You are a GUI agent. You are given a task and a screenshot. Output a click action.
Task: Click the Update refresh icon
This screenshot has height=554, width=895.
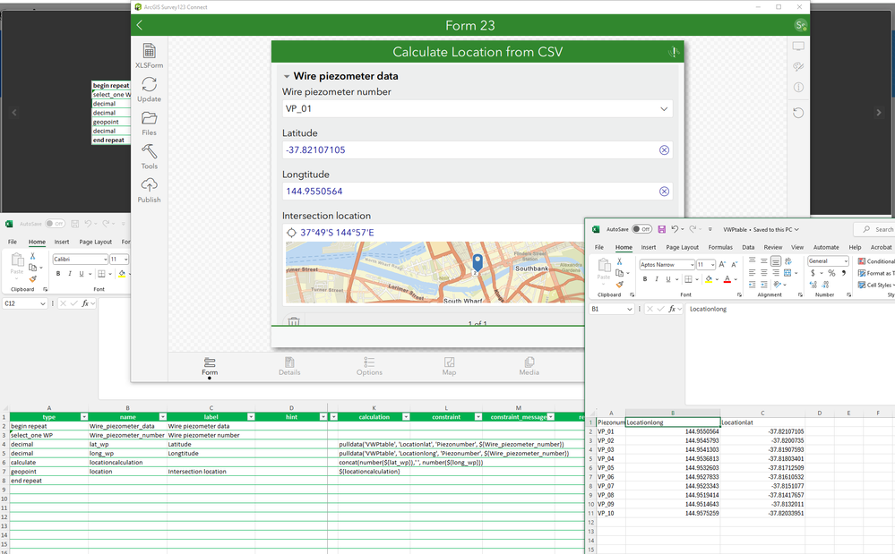[149, 89]
